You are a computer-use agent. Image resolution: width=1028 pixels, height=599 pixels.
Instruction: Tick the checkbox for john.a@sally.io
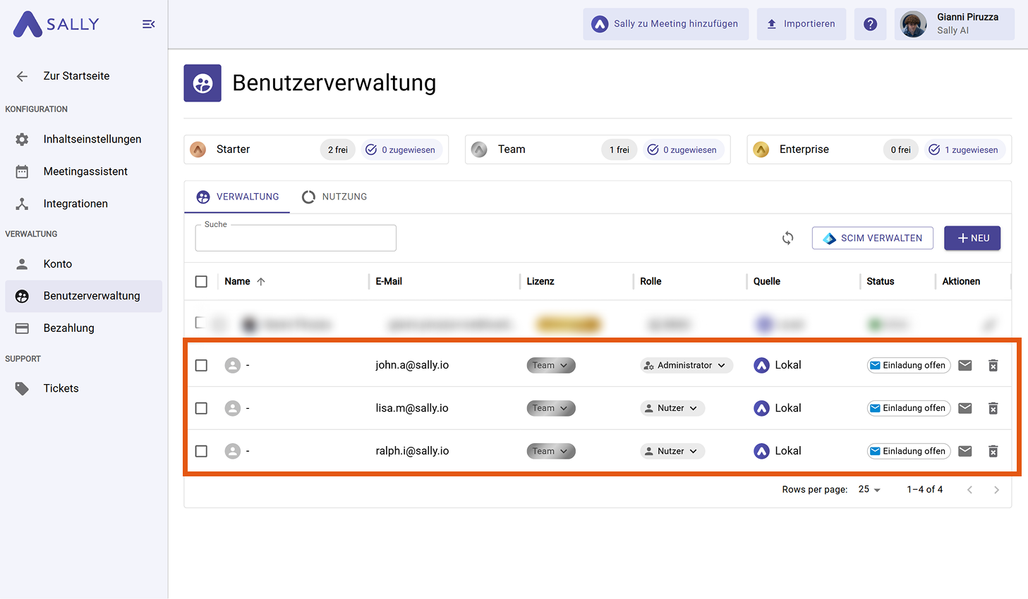(x=201, y=365)
